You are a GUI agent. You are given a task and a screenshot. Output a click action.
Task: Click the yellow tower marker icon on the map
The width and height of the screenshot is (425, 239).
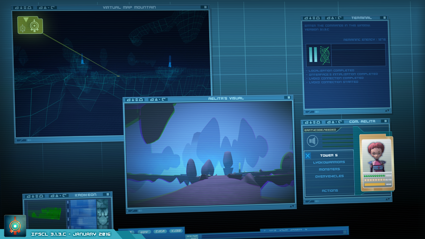(30, 25)
